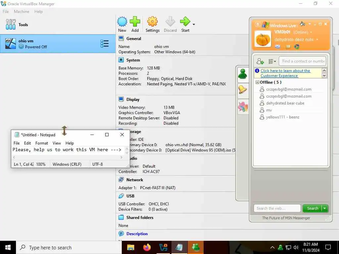Click the Messenger back arrow icon
Screen dimensions: 339x254
(x=258, y=24)
